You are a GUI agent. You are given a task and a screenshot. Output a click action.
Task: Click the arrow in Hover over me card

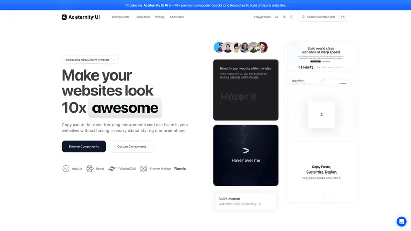246,150
